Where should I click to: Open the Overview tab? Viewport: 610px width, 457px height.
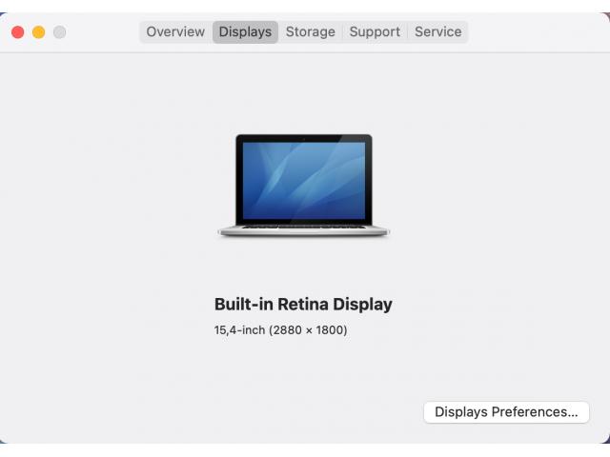click(x=175, y=31)
